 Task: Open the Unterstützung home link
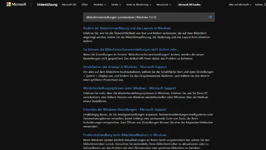47,5
